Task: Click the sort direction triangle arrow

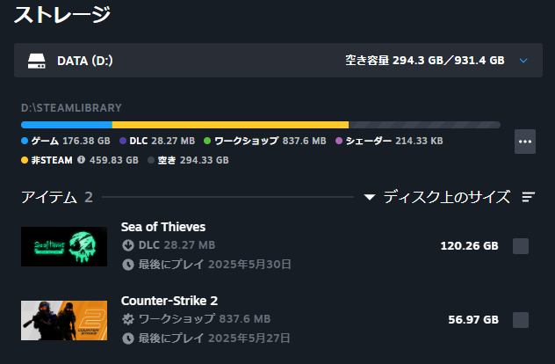Action: [370, 197]
